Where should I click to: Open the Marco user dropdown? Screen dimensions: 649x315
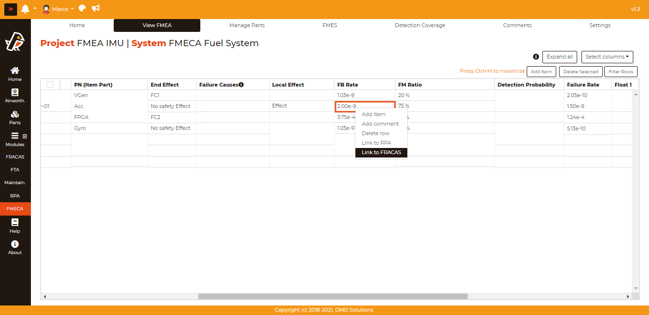click(59, 9)
